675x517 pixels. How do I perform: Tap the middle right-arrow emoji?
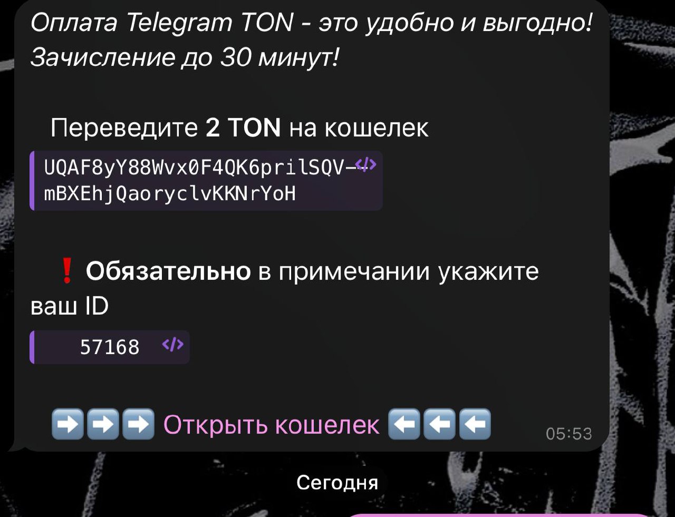(103, 424)
